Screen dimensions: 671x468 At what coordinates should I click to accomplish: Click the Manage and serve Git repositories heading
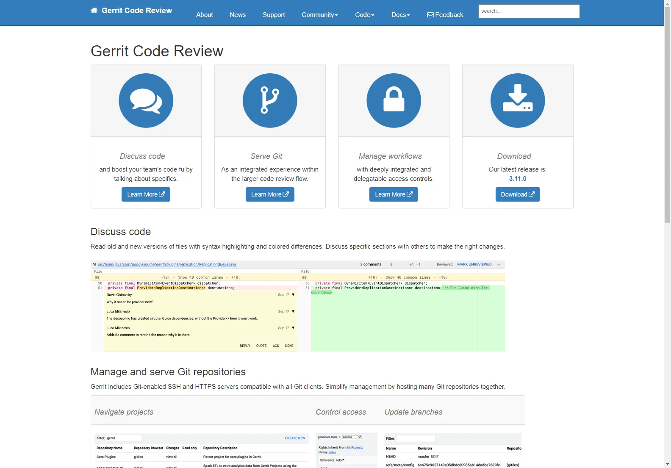click(168, 372)
